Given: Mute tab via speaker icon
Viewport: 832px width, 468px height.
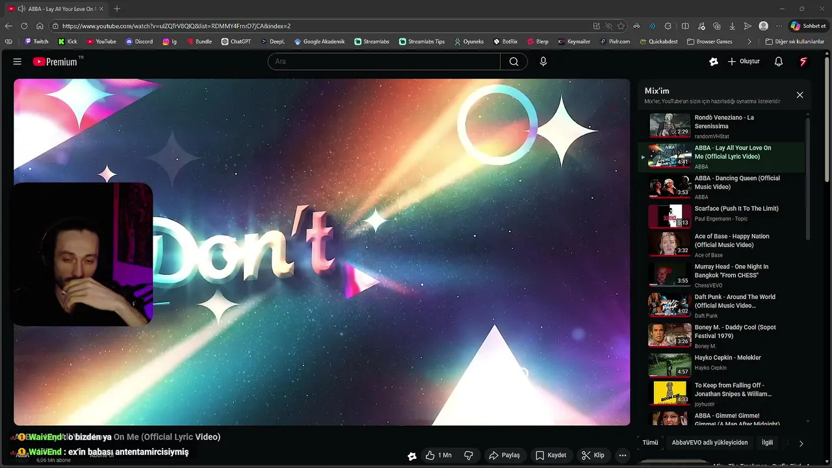Looking at the screenshot, I should click(21, 8).
